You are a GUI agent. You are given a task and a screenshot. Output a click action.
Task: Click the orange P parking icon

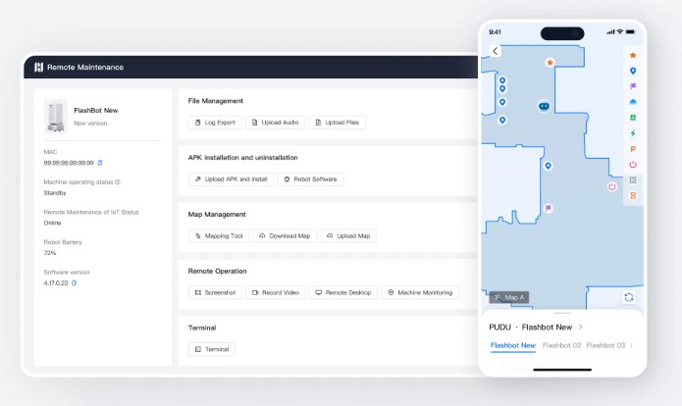633,148
